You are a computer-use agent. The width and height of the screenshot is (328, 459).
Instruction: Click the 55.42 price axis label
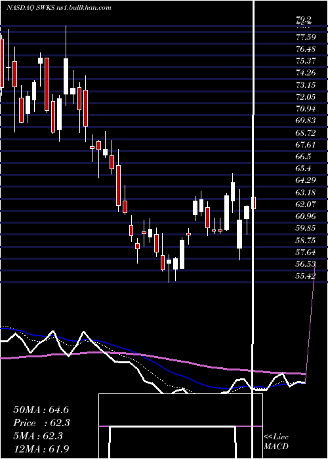click(x=306, y=276)
